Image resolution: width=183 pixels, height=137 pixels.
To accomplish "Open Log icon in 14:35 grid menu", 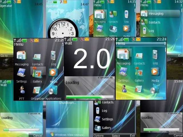I will tap(126, 14).
